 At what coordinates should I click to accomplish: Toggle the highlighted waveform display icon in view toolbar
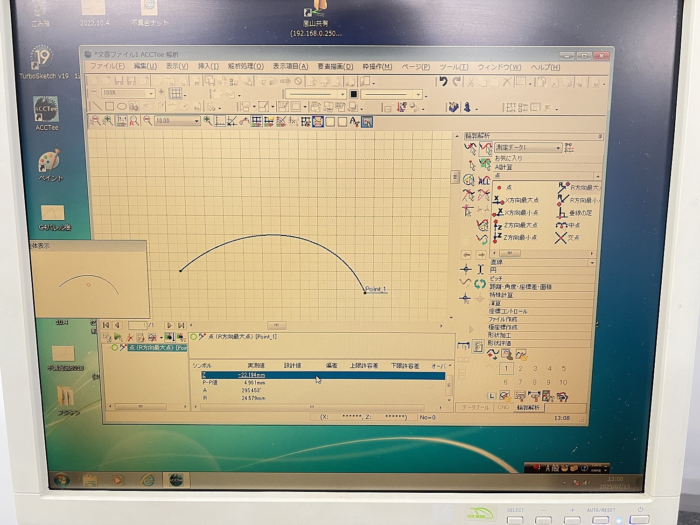[318, 122]
